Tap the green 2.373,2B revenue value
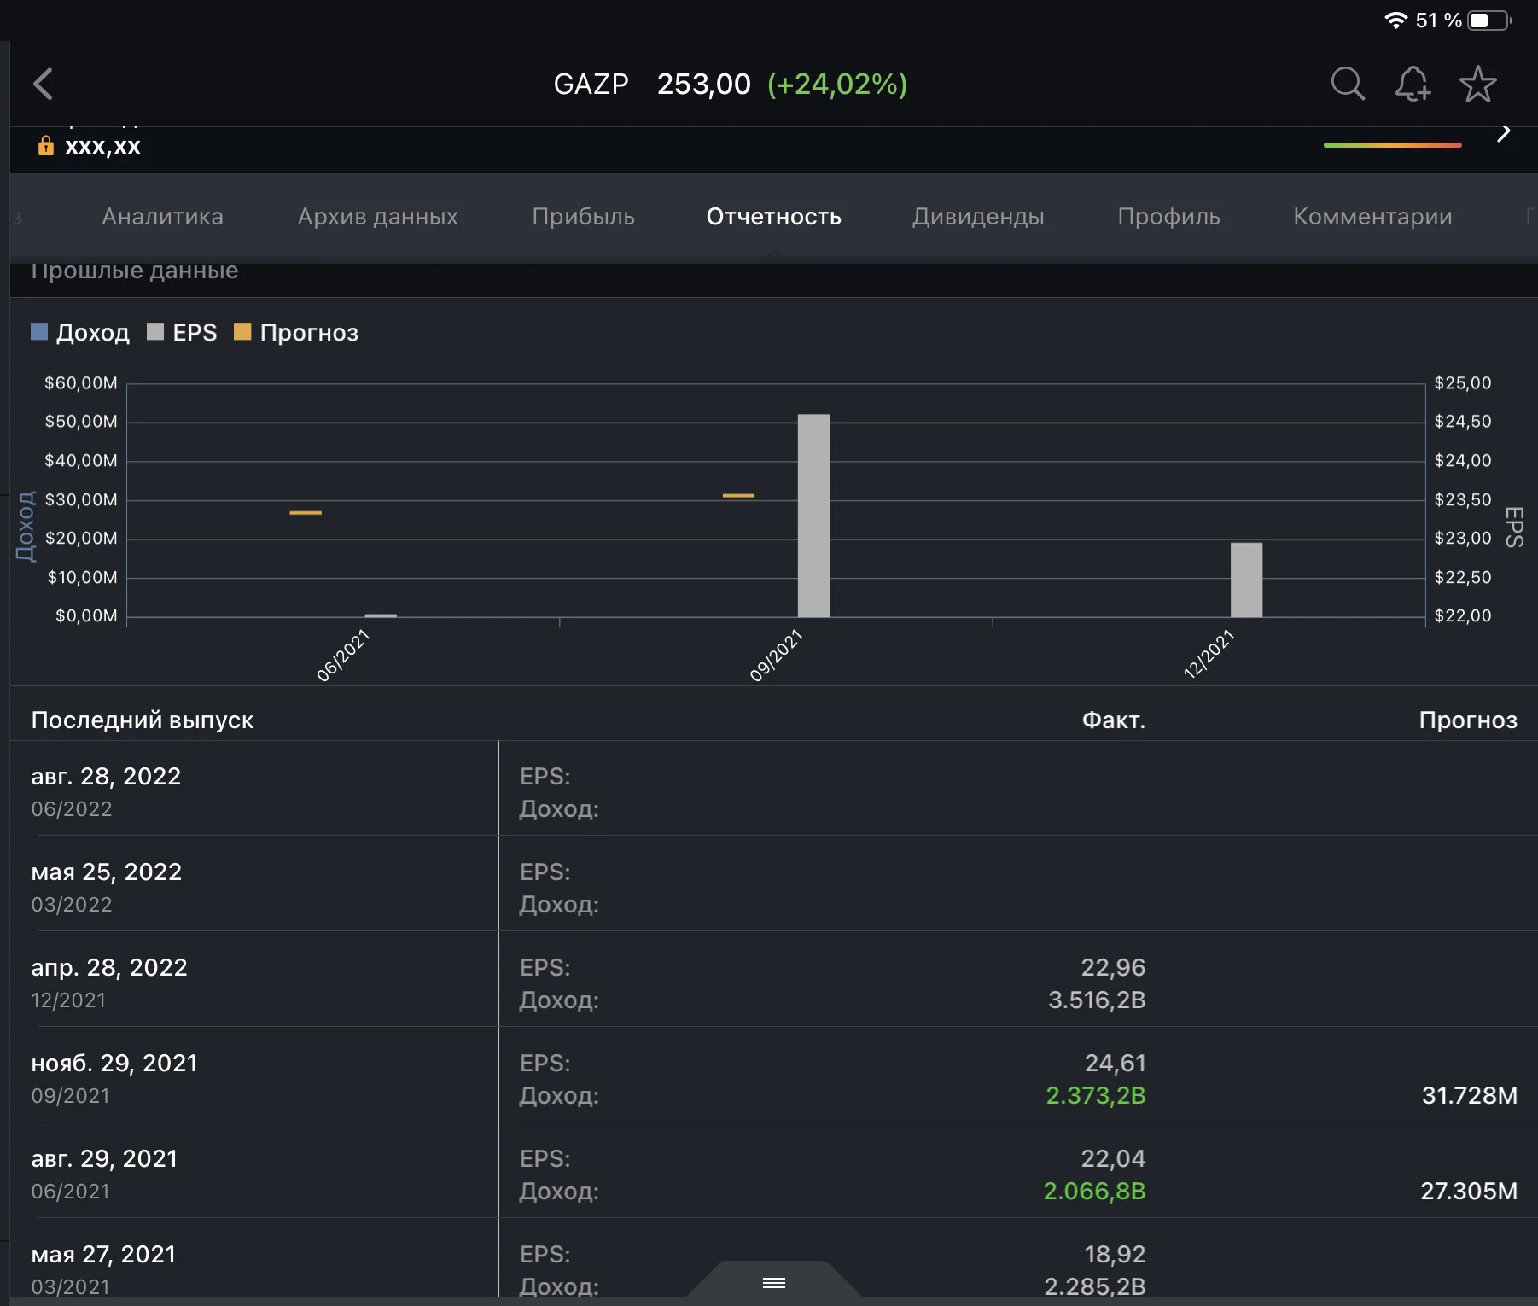The height and width of the screenshot is (1306, 1538). click(x=1096, y=1095)
